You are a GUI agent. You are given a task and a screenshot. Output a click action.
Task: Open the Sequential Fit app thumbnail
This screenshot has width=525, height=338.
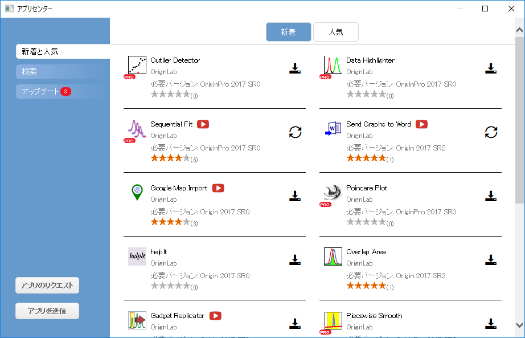(137, 129)
